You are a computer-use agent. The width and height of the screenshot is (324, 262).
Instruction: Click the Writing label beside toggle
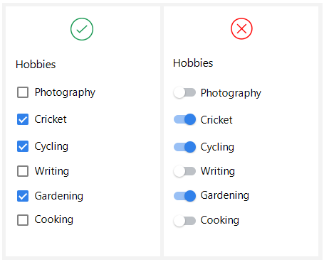pos(218,171)
